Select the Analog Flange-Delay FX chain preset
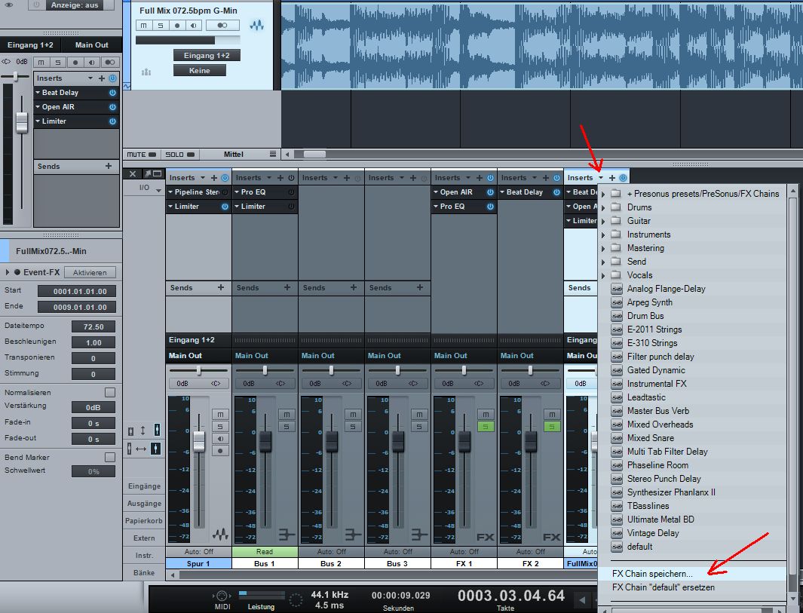Image resolution: width=803 pixels, height=613 pixels. tap(666, 289)
